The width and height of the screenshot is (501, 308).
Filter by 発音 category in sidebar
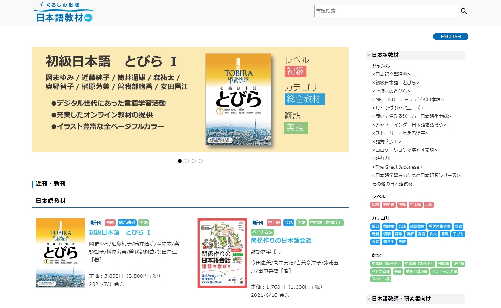point(421,234)
